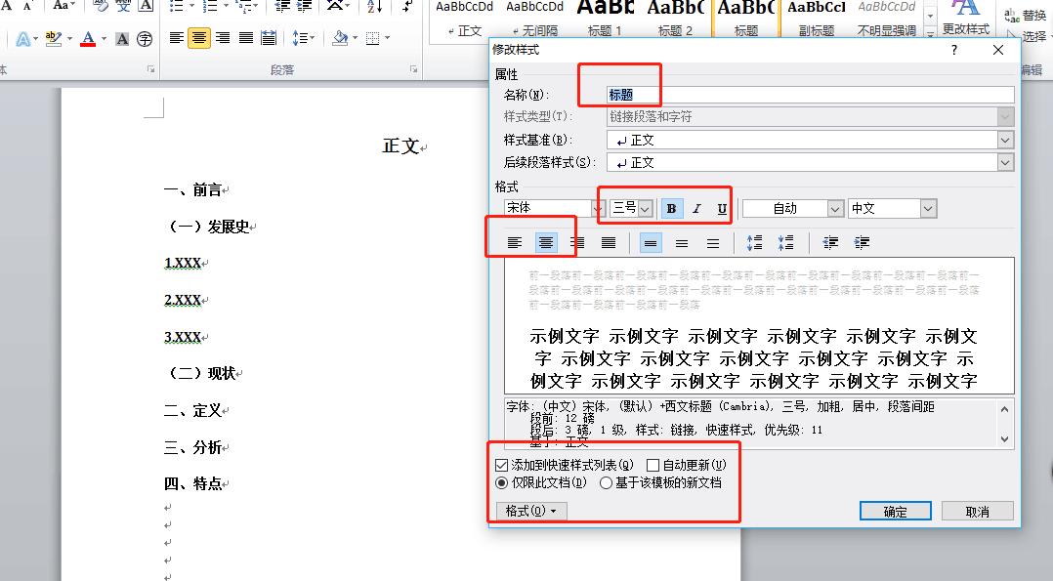Uncheck 添加到快速样式列表

pyautogui.click(x=501, y=464)
